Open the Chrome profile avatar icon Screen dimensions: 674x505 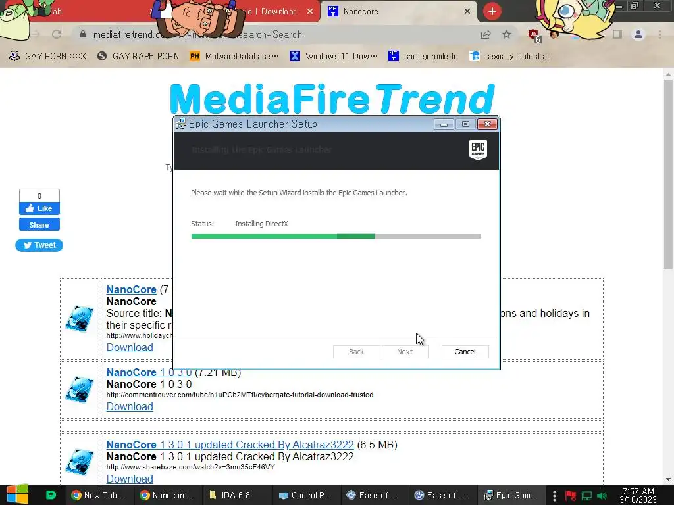[x=638, y=34]
